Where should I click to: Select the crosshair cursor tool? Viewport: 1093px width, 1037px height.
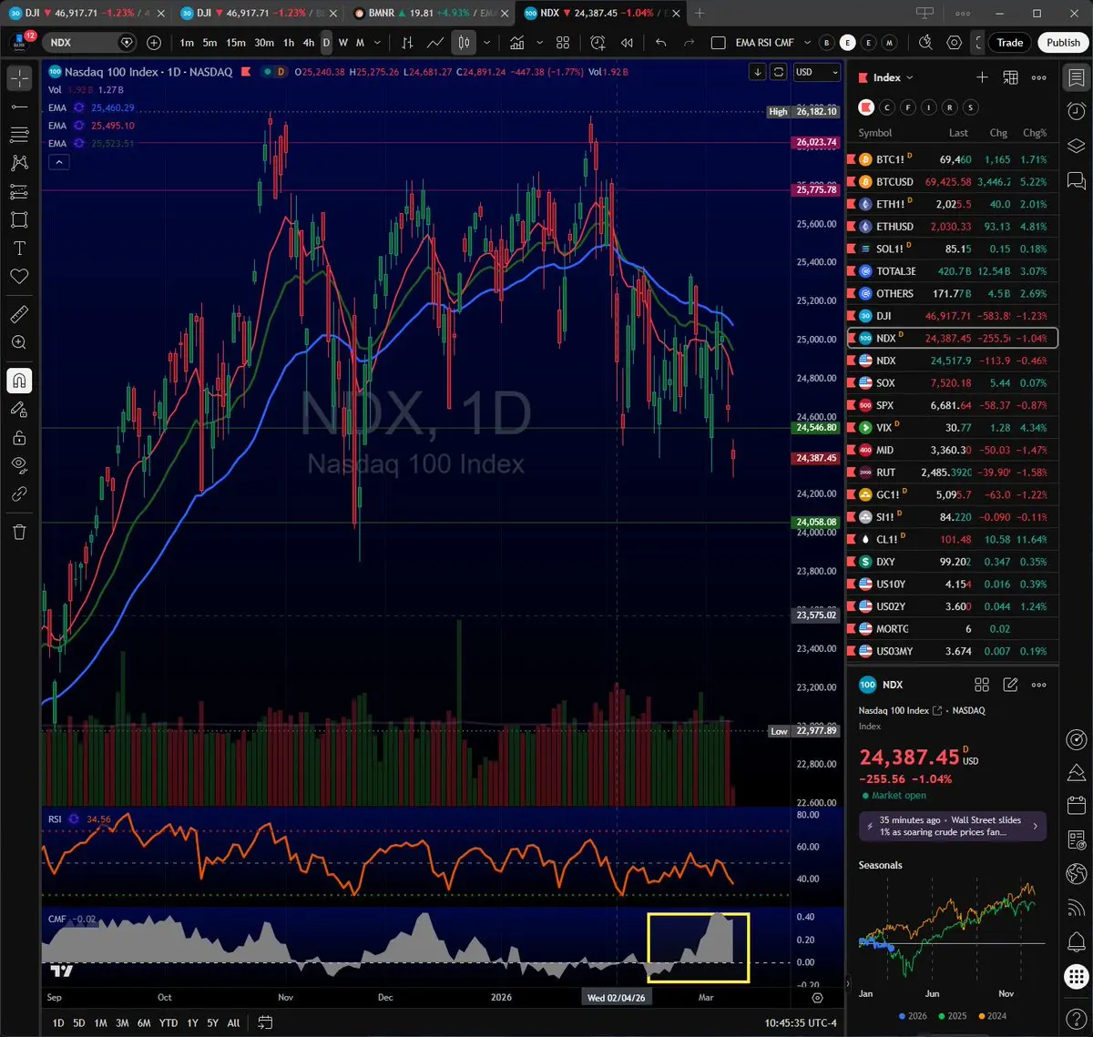[x=19, y=78]
